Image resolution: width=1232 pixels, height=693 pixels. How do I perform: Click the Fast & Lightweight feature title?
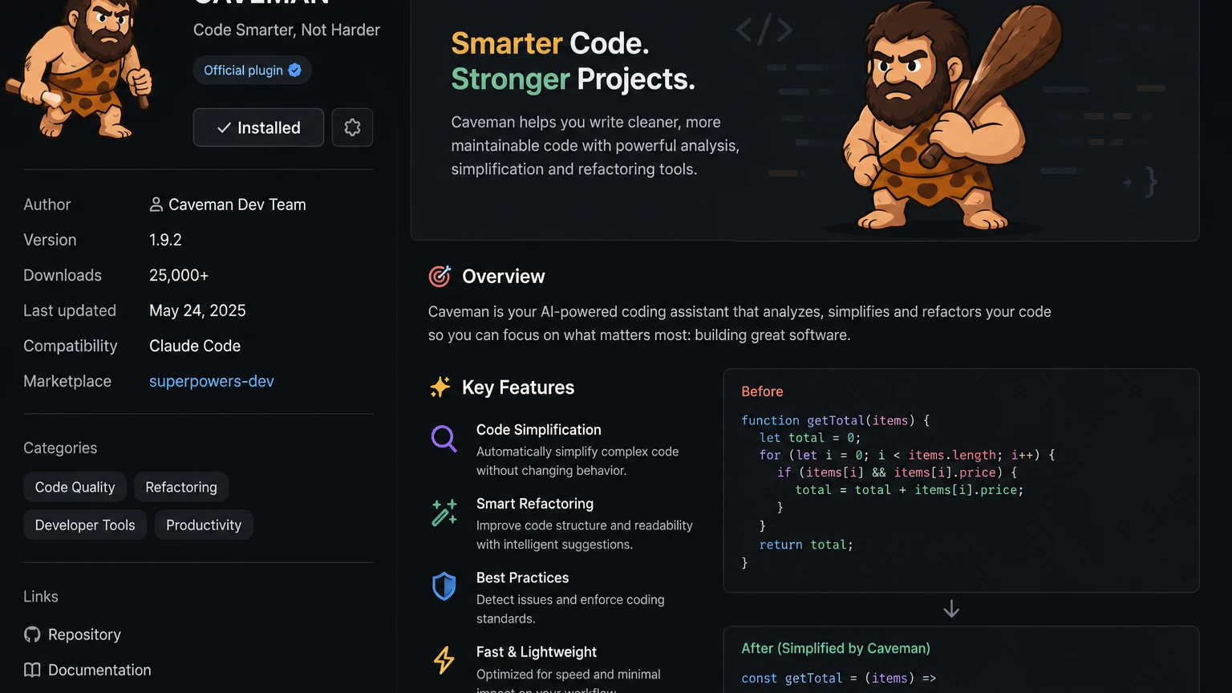537,652
